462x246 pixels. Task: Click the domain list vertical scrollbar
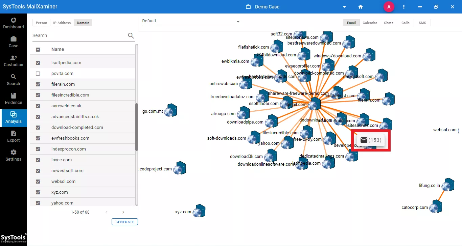pos(137,127)
